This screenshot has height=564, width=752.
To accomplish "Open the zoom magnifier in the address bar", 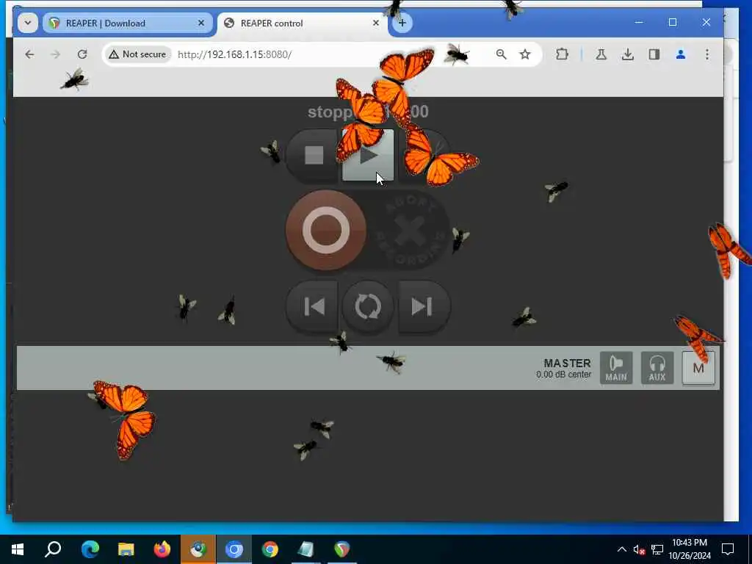I will (x=501, y=54).
